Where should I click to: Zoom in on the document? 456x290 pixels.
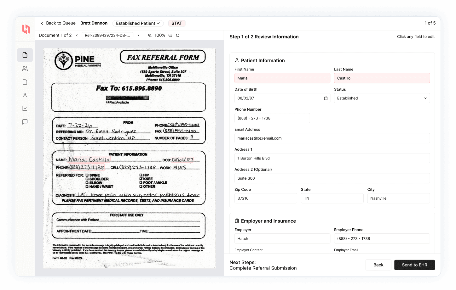click(x=150, y=36)
